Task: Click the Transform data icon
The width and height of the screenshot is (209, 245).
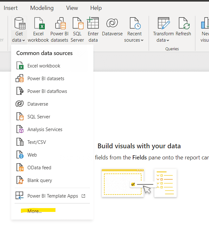Action: point(164,23)
